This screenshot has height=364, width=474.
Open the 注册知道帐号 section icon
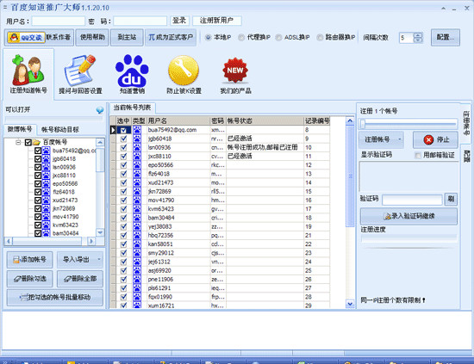click(28, 71)
